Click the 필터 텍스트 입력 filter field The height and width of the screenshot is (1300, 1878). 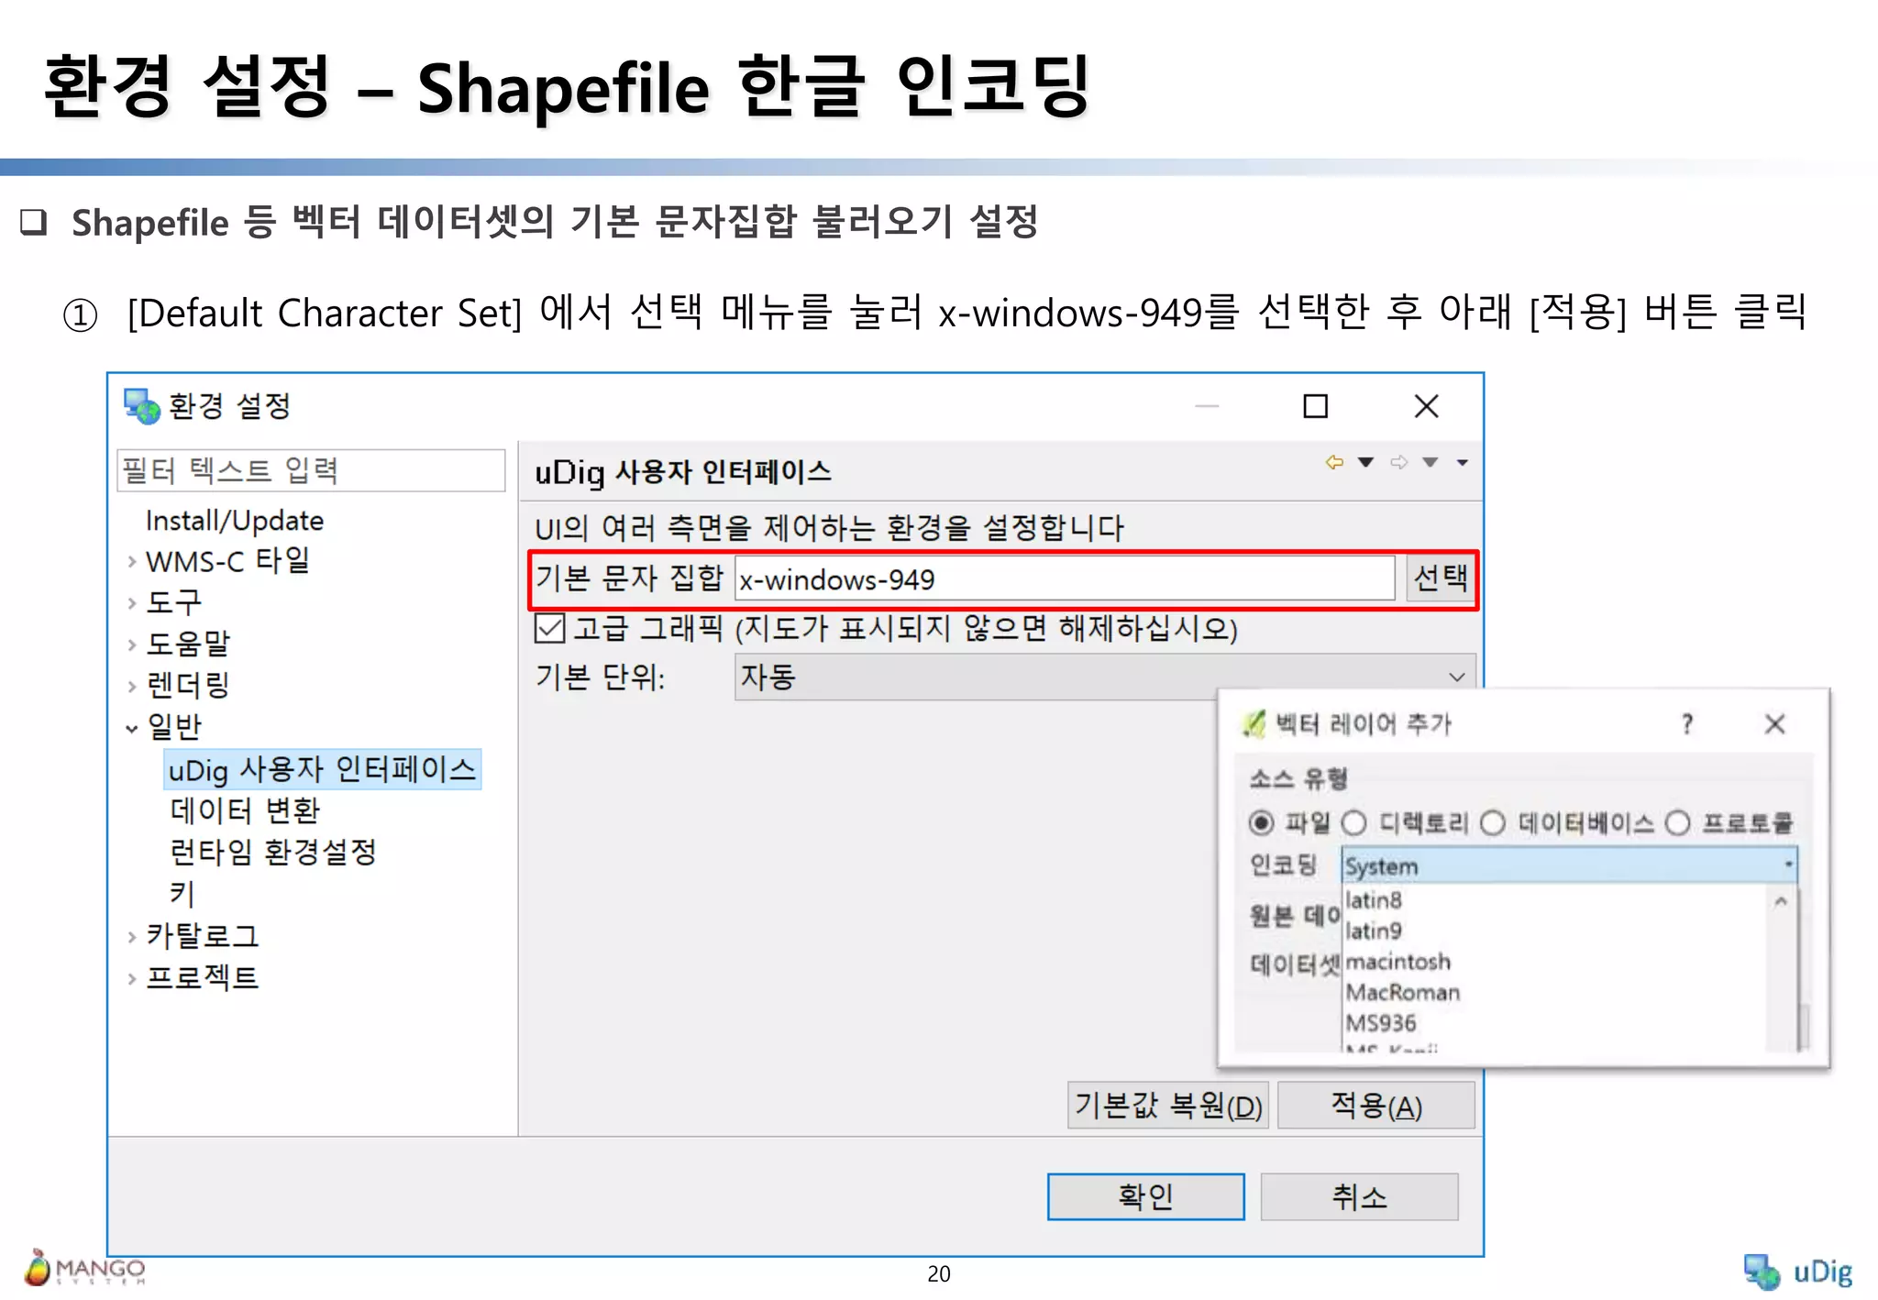311,470
